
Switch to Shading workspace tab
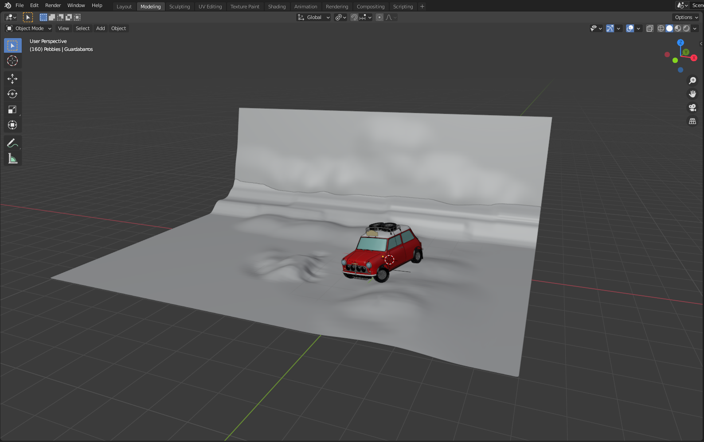[x=277, y=7]
